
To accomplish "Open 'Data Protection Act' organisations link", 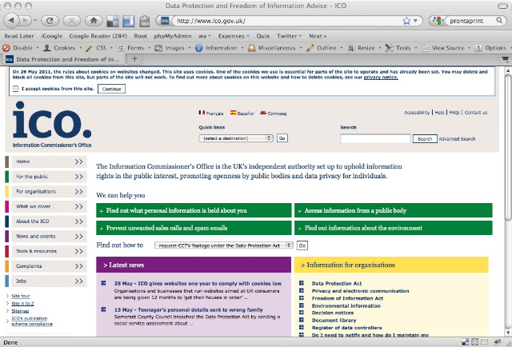I will (x=337, y=283).
